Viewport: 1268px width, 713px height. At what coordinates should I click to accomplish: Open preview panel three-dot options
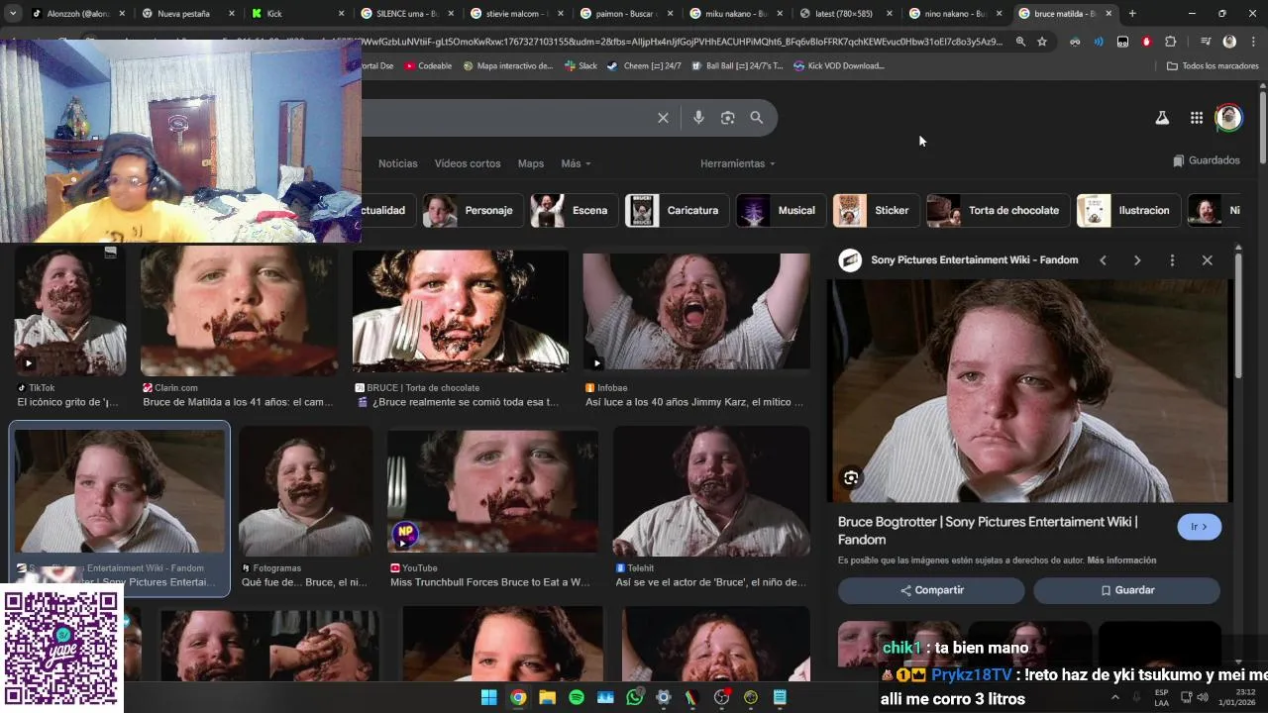pos(1172,260)
